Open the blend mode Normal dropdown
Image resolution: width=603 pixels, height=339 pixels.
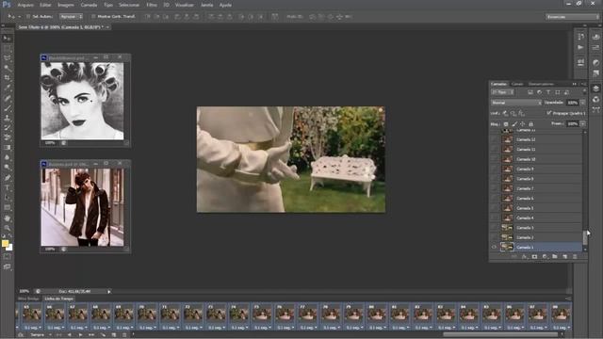coord(516,103)
